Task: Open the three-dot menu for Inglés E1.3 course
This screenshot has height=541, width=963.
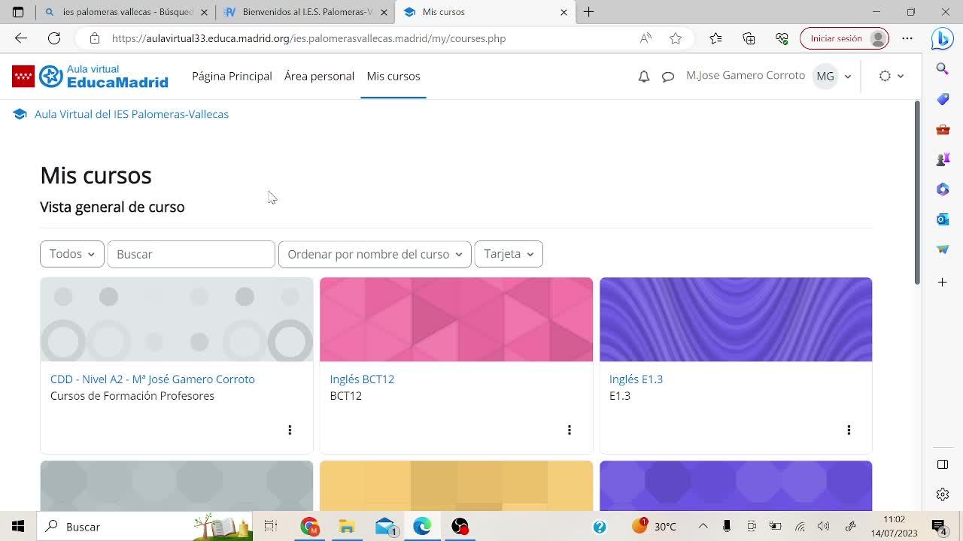Action: [x=849, y=430]
